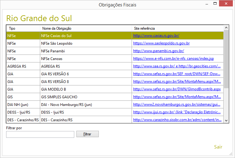Open the ijui.rs.gov.br link

click(x=177, y=112)
